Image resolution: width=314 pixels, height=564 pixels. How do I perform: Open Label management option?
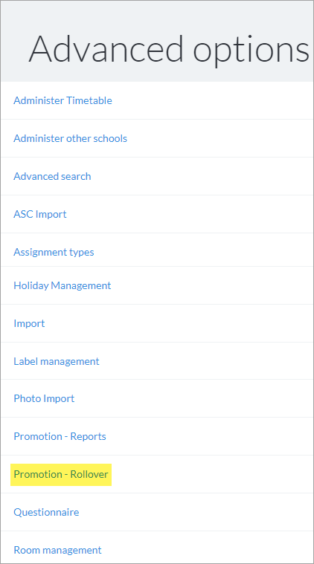pyautogui.click(x=56, y=361)
